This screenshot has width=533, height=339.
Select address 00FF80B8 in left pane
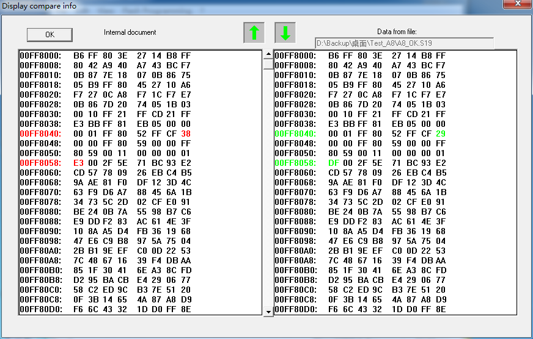coord(40,280)
